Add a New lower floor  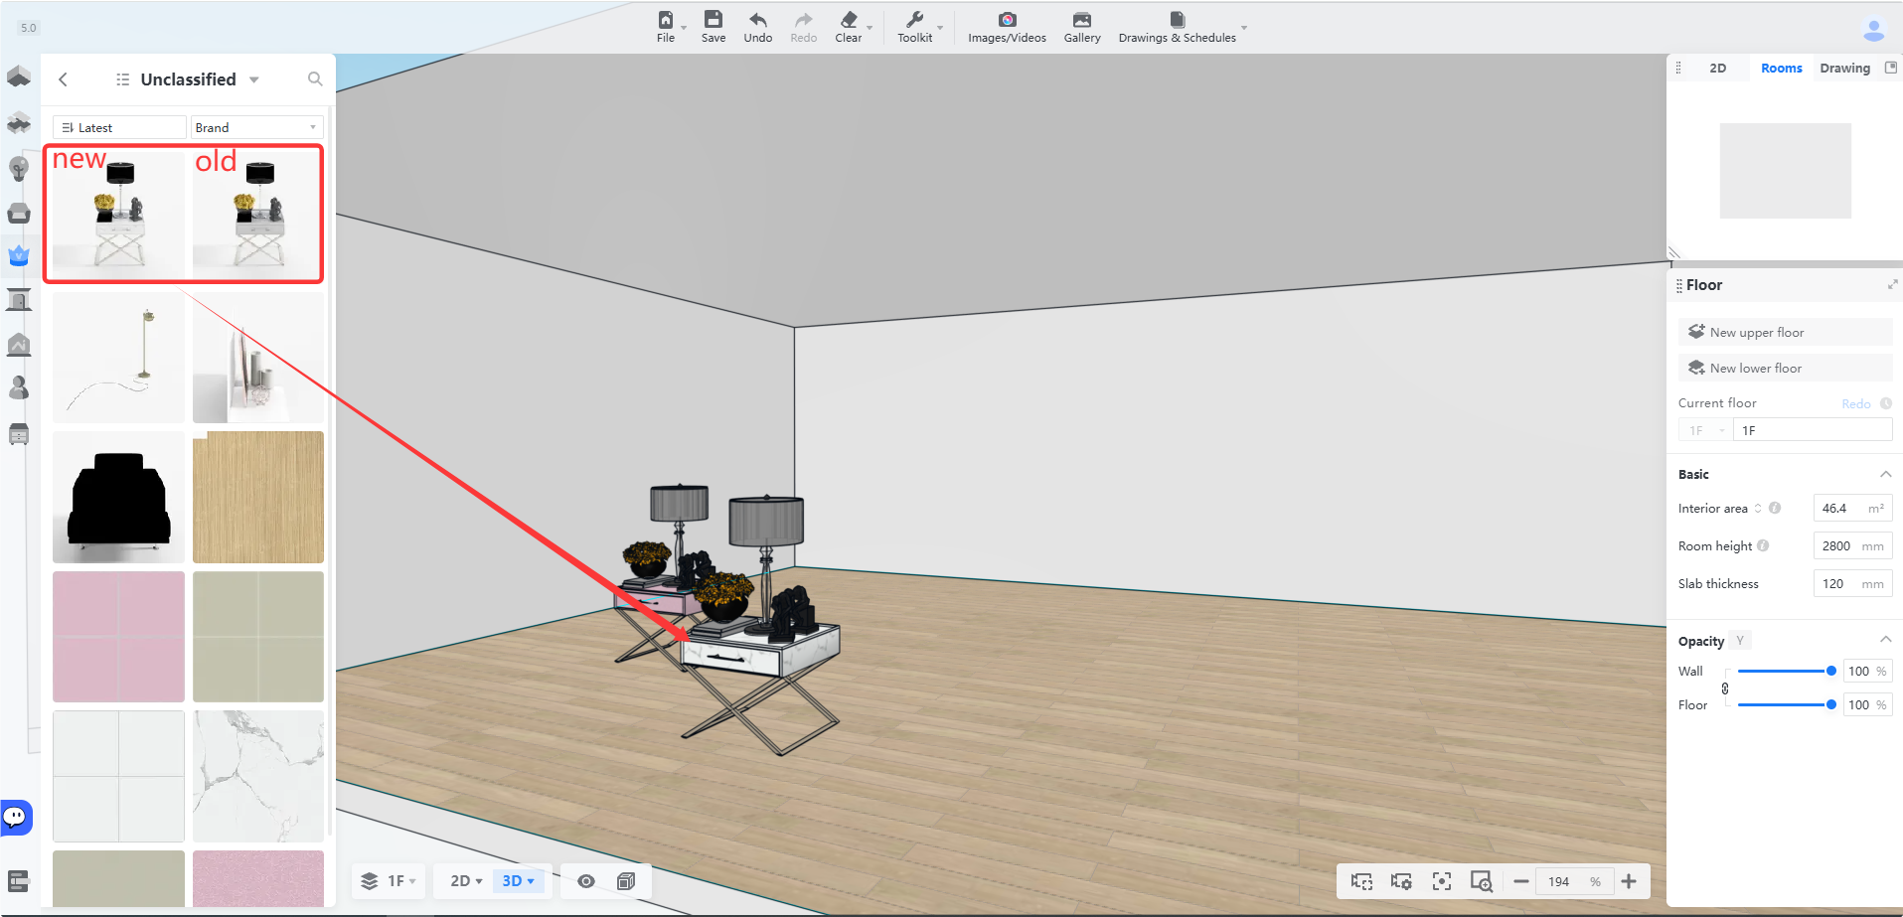coord(1785,368)
